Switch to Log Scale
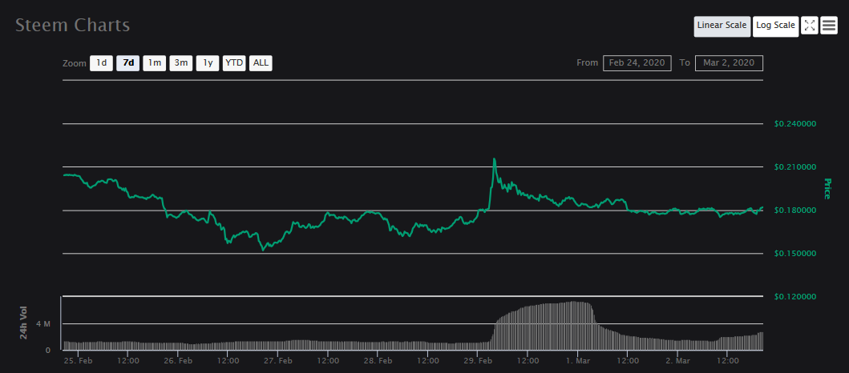849x373 pixels. point(775,26)
